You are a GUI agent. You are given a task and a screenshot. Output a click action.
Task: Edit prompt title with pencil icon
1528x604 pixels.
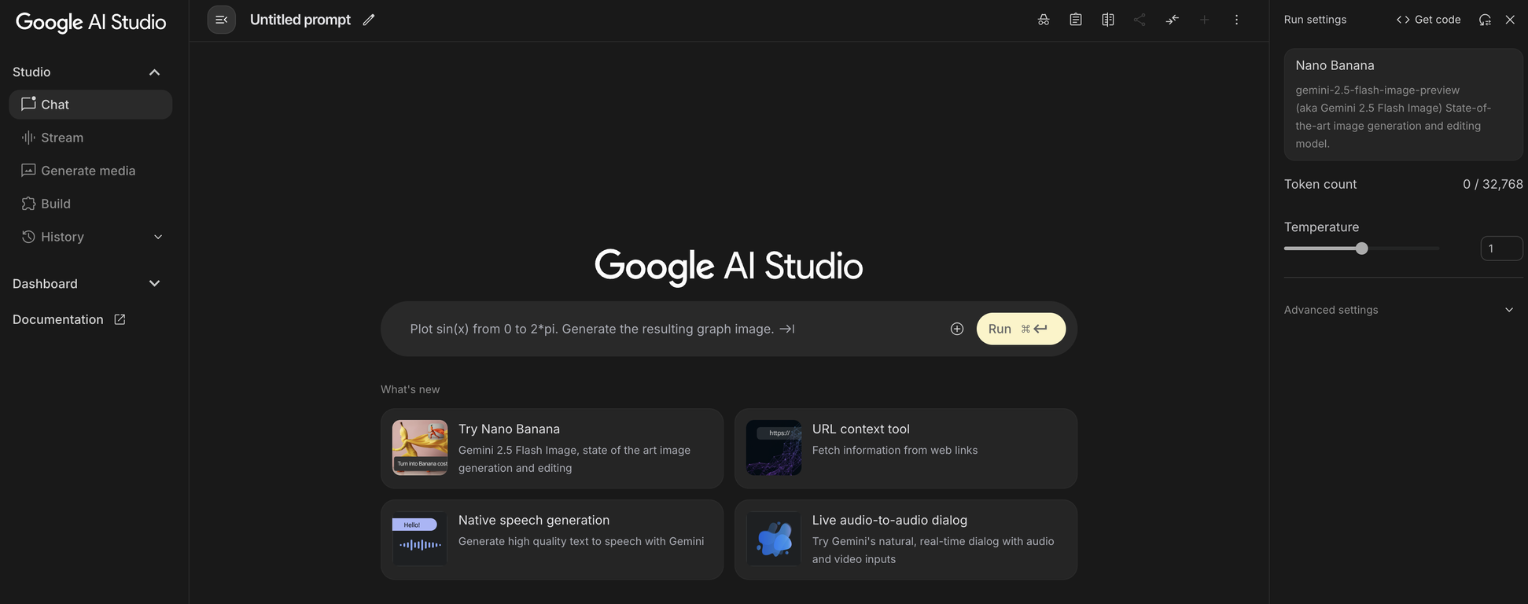[369, 20]
